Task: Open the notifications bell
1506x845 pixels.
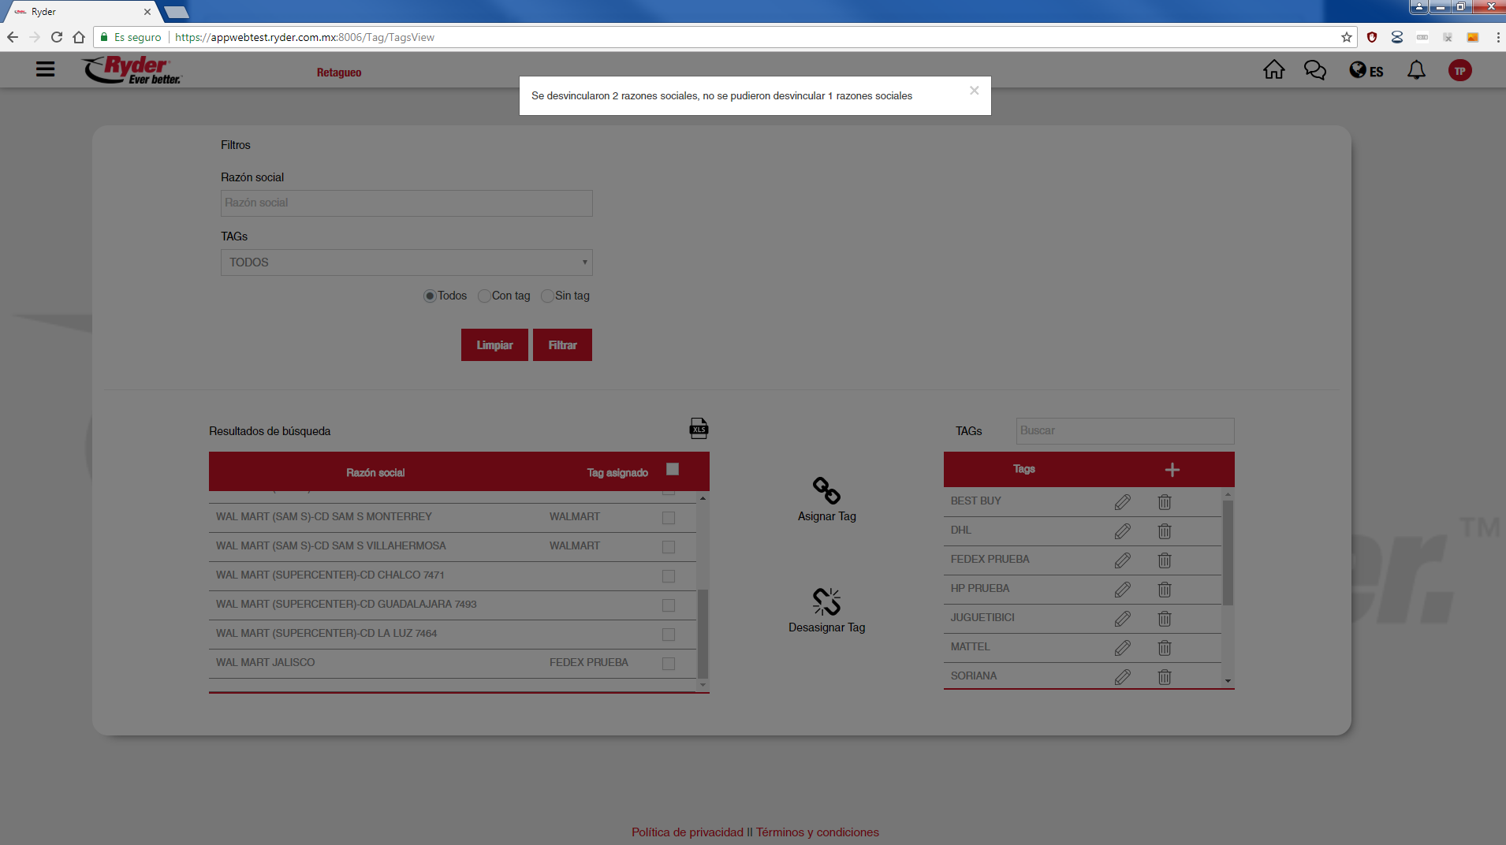Action: (x=1416, y=70)
